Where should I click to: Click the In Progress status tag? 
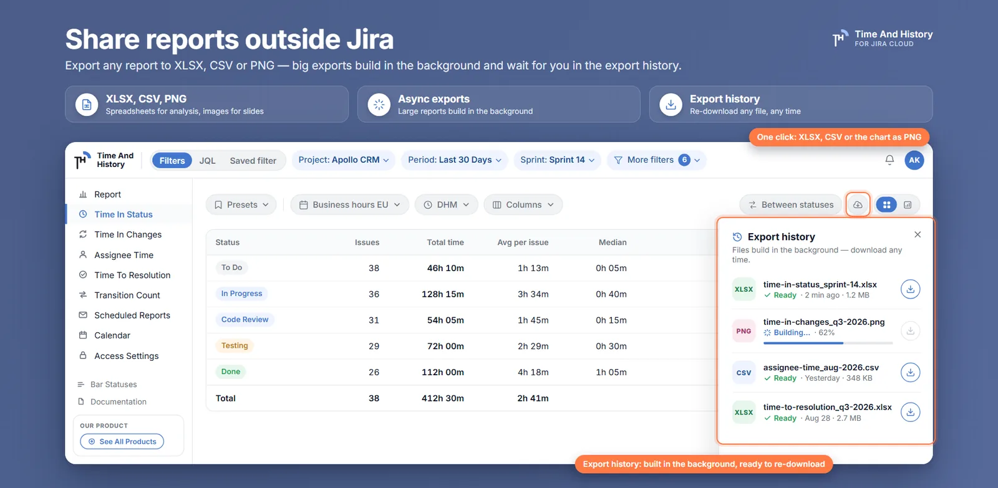point(242,294)
